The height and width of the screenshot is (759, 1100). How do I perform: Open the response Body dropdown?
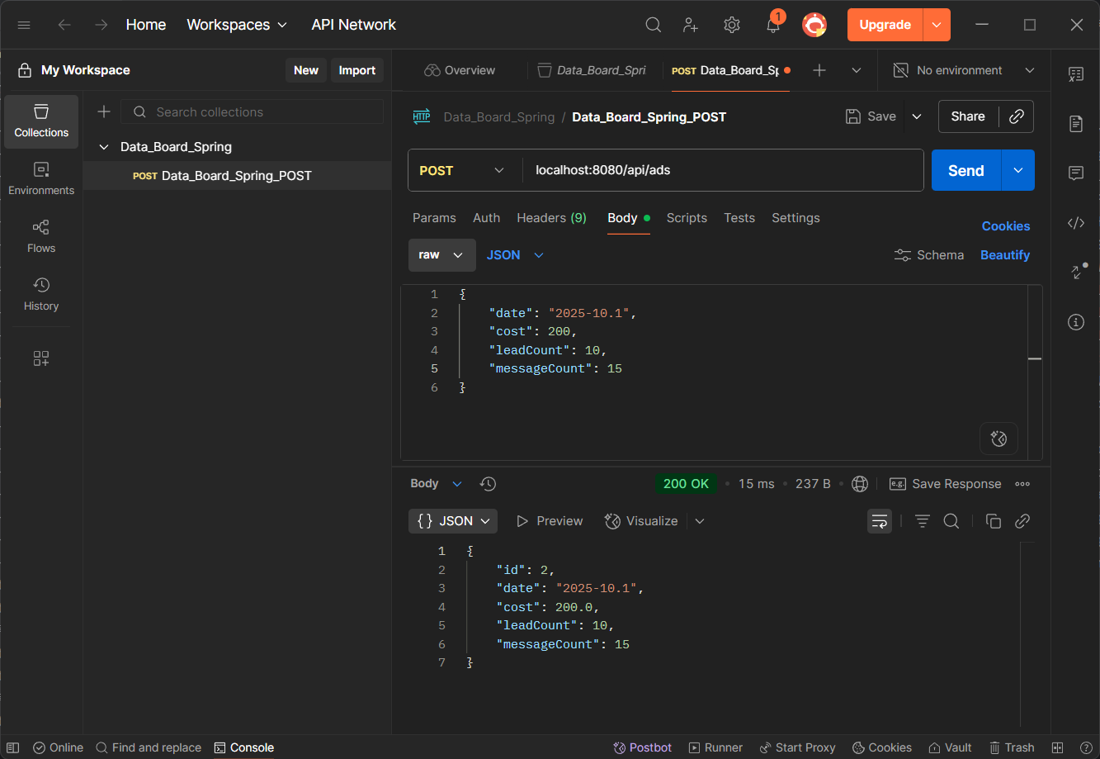437,484
